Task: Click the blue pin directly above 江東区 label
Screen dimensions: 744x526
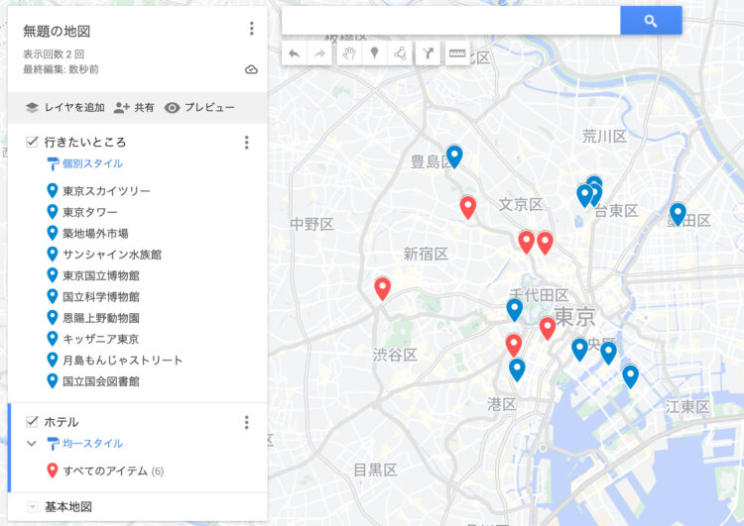Action: [x=630, y=376]
